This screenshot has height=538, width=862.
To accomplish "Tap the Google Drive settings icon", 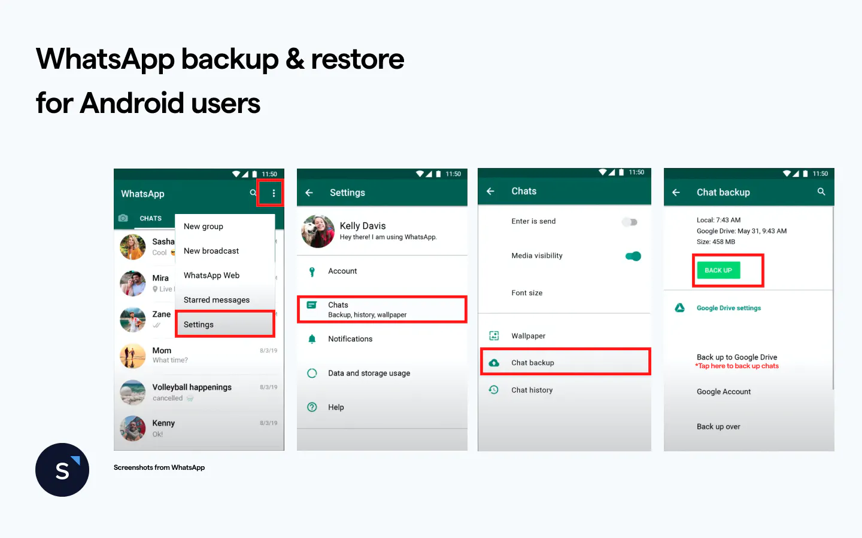I will [679, 308].
